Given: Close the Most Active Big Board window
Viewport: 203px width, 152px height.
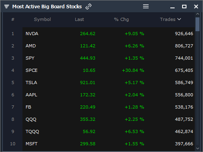Looking at the screenshot, I should [x=196, y=6].
